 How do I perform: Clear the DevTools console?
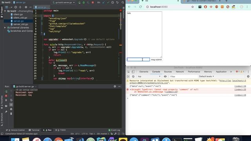pyautogui.click(x=133, y=77)
